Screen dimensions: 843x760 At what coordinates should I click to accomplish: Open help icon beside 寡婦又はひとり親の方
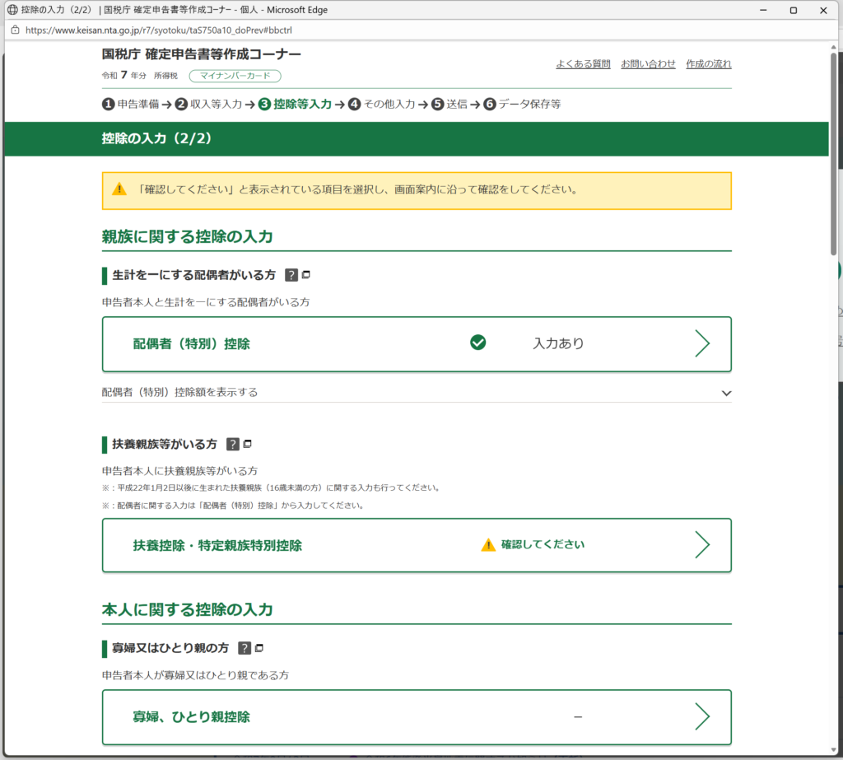coord(245,649)
